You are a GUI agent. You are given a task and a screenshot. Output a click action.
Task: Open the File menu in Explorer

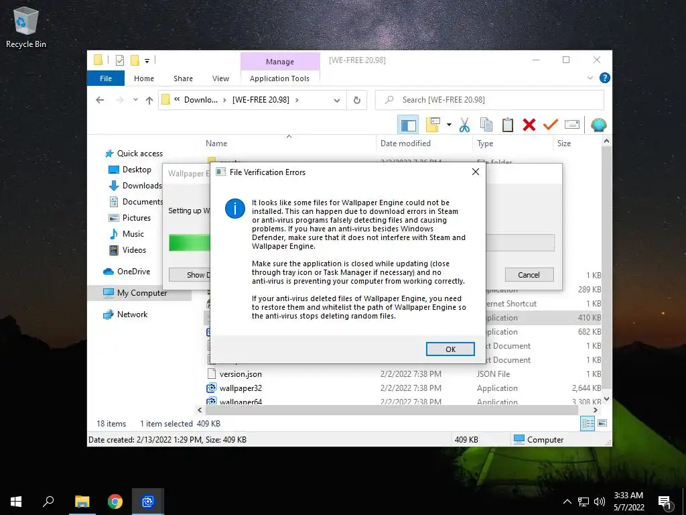[x=105, y=78]
